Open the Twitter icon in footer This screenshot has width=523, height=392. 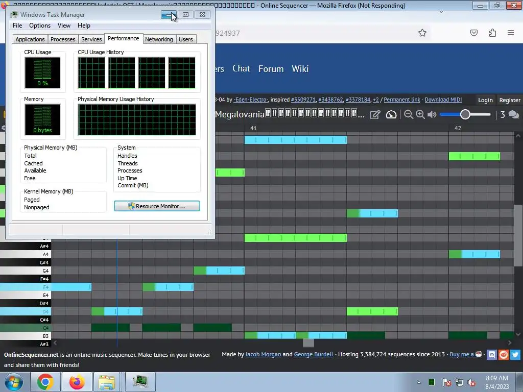click(515, 354)
